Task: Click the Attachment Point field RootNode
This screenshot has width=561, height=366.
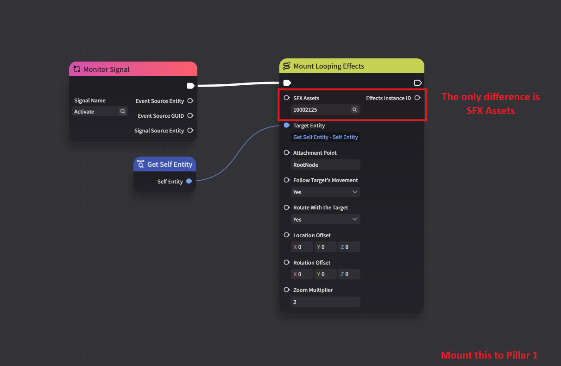Action: pyautogui.click(x=326, y=164)
